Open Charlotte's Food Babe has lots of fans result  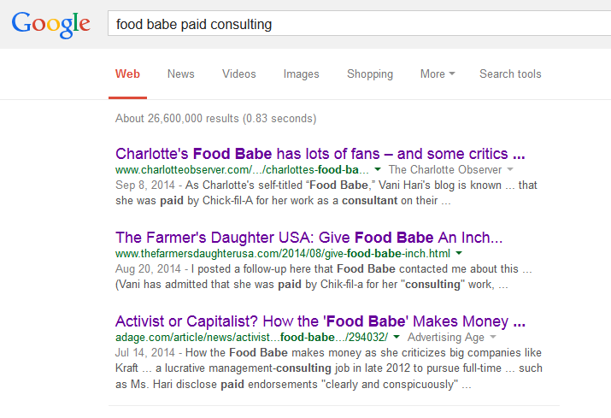coord(320,154)
